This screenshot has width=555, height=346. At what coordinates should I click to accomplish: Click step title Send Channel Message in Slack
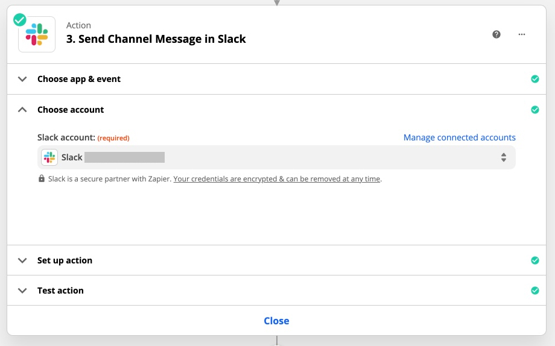[156, 39]
